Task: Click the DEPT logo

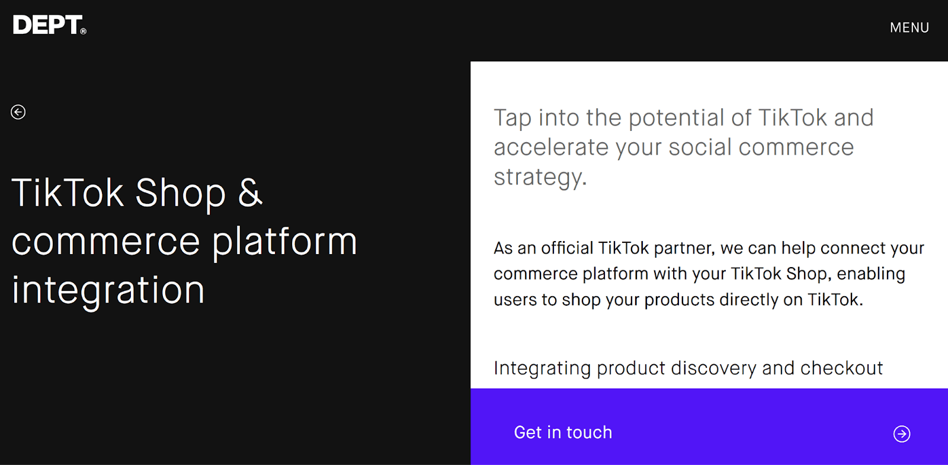Action: tap(47, 25)
